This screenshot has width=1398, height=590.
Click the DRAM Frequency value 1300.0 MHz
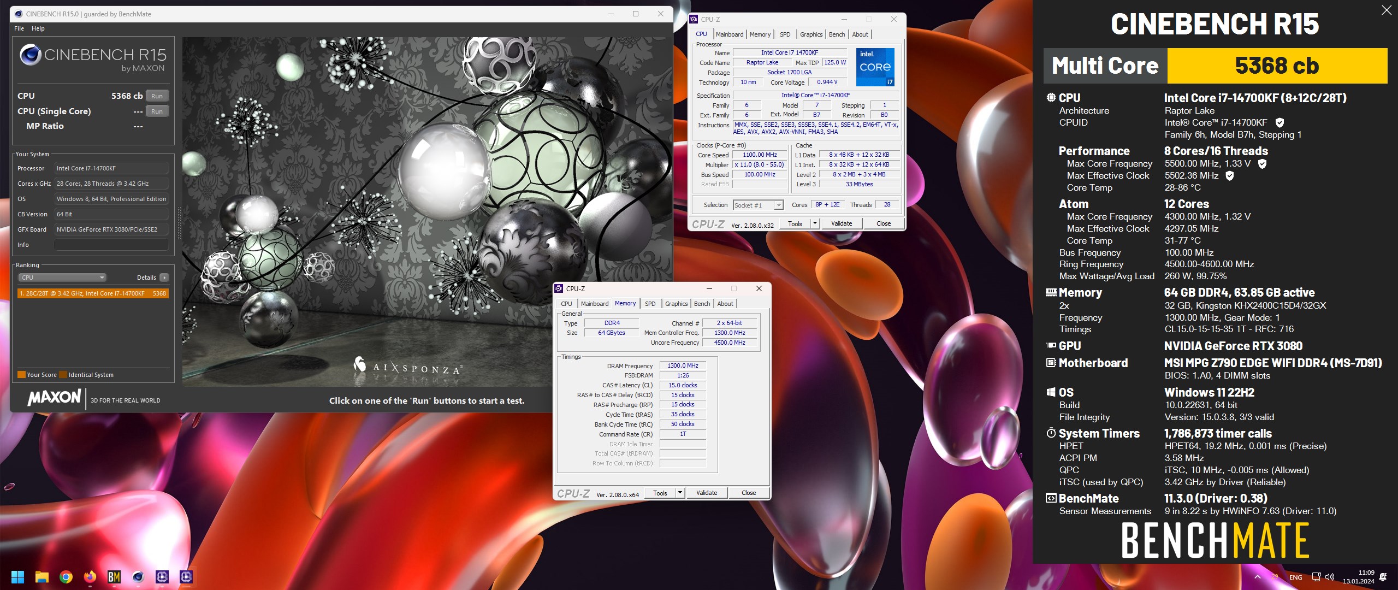pyautogui.click(x=683, y=366)
